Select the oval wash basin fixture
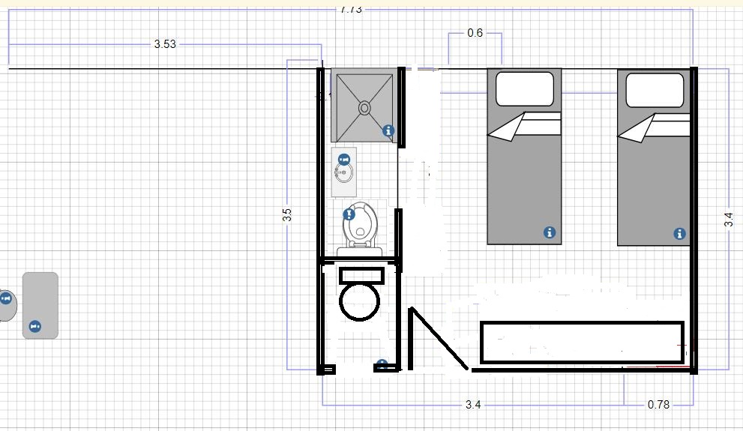This screenshot has width=743, height=431. click(344, 172)
